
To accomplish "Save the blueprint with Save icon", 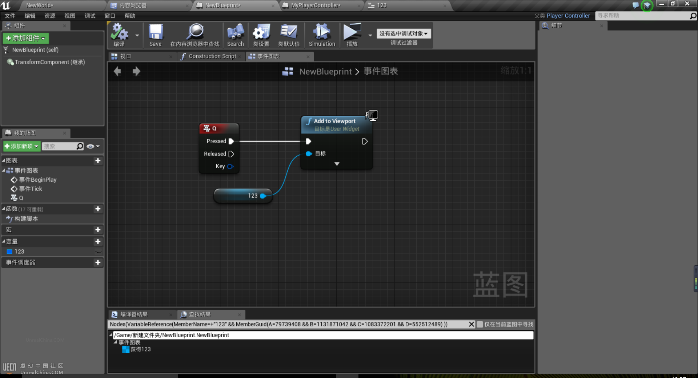I will point(155,34).
